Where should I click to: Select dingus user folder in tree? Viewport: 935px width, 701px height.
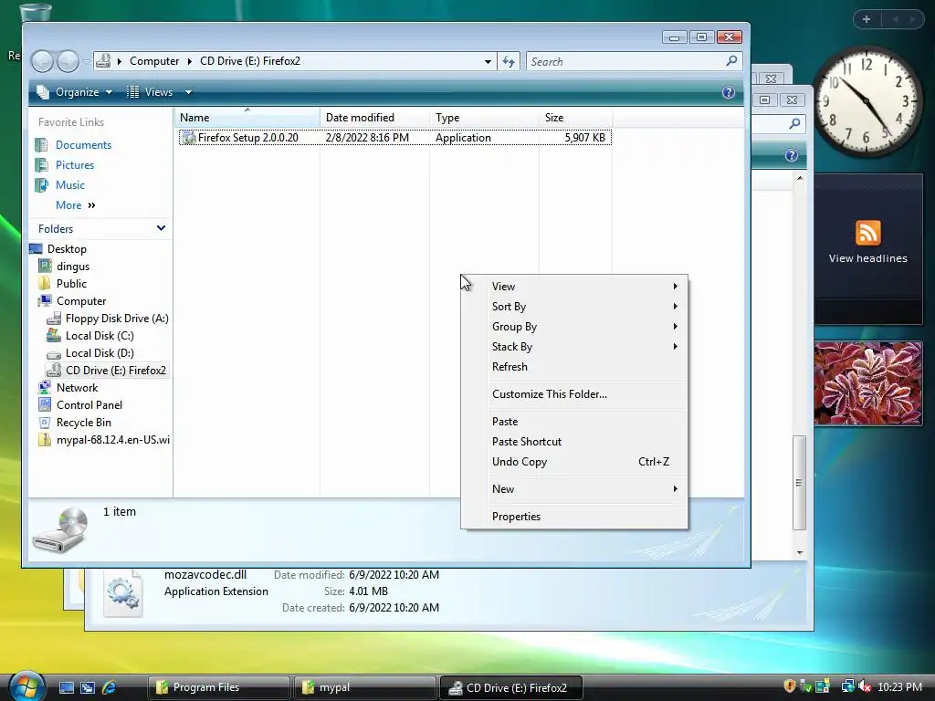(73, 266)
